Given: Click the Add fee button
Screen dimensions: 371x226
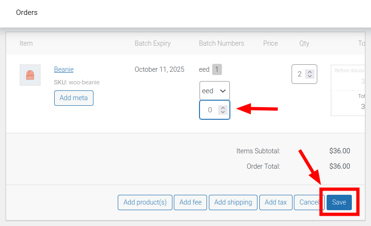Looking at the screenshot, I should coord(190,202).
